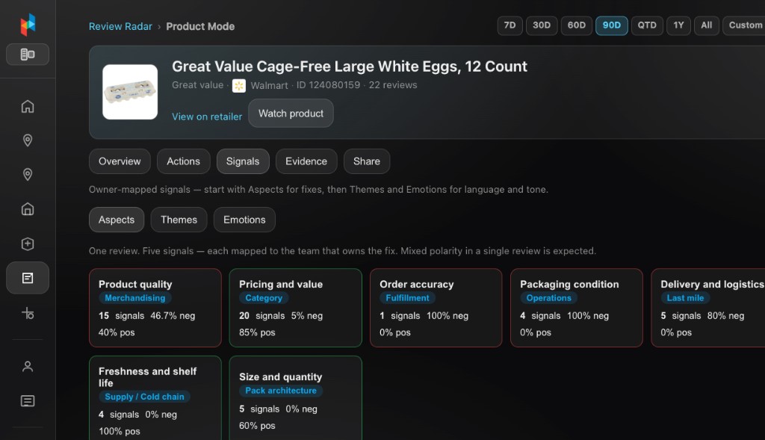The width and height of the screenshot is (765, 440).
Task: Toggle the sidebar panel layout icon
Action: point(28,54)
